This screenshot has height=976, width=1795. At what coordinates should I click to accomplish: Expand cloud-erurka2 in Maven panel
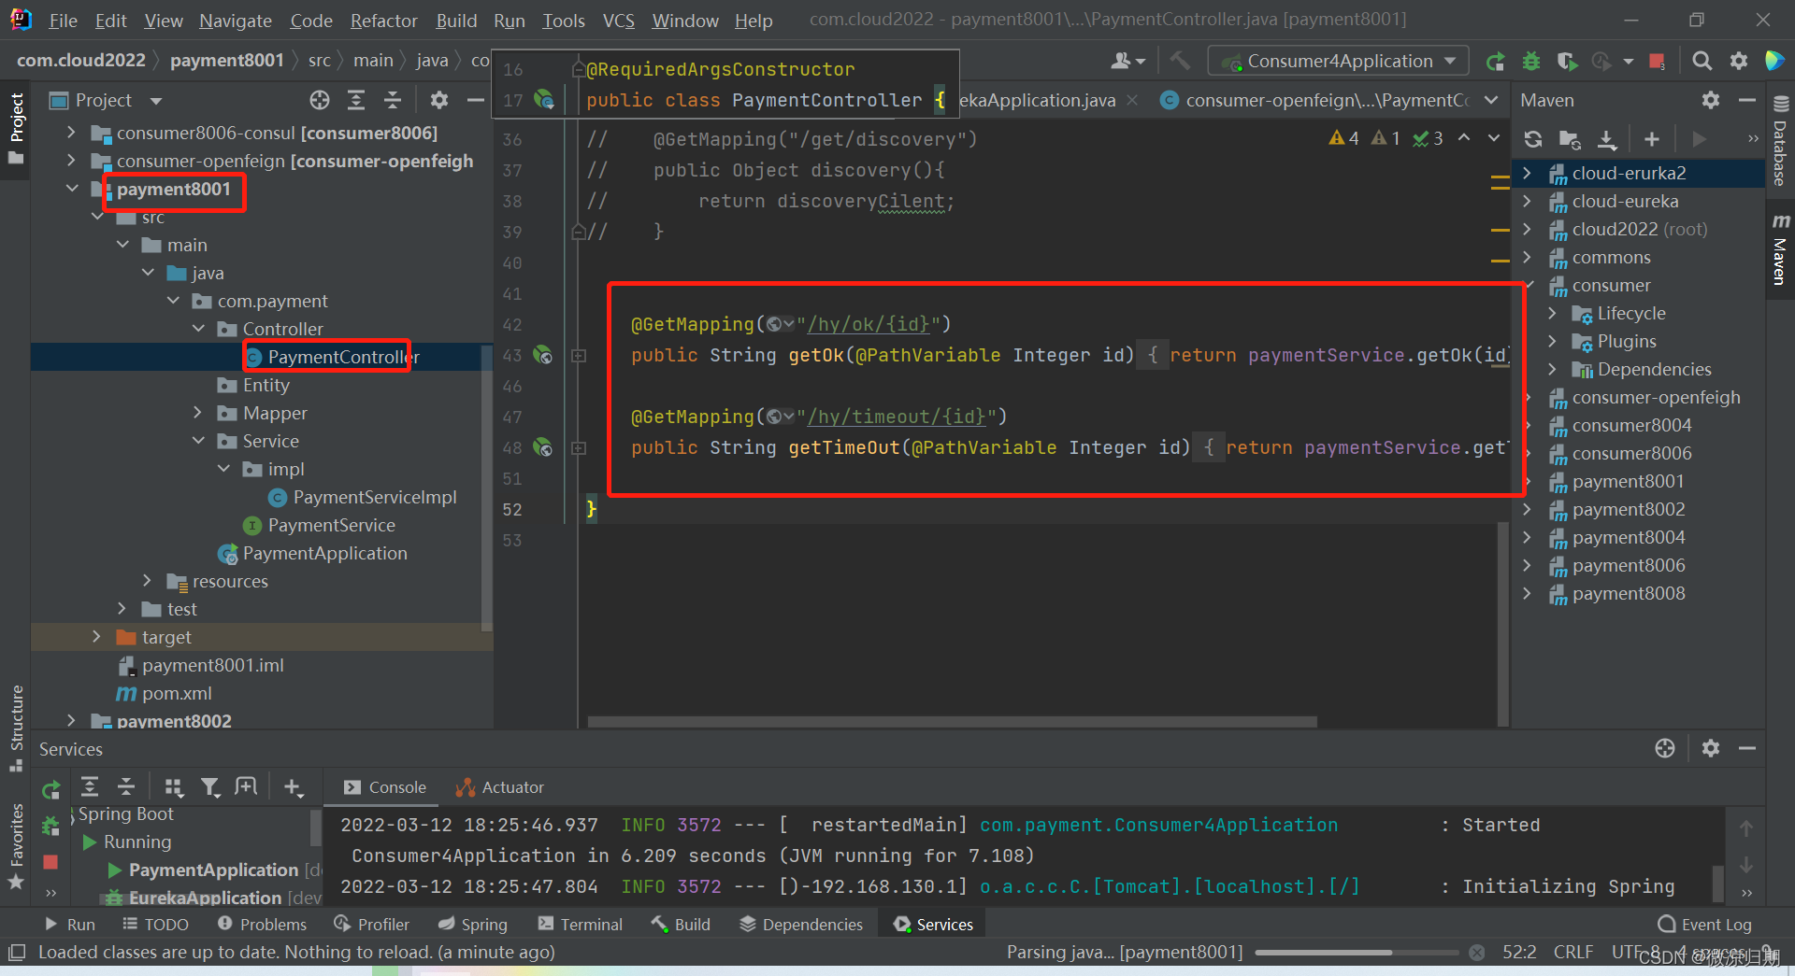point(1527,173)
